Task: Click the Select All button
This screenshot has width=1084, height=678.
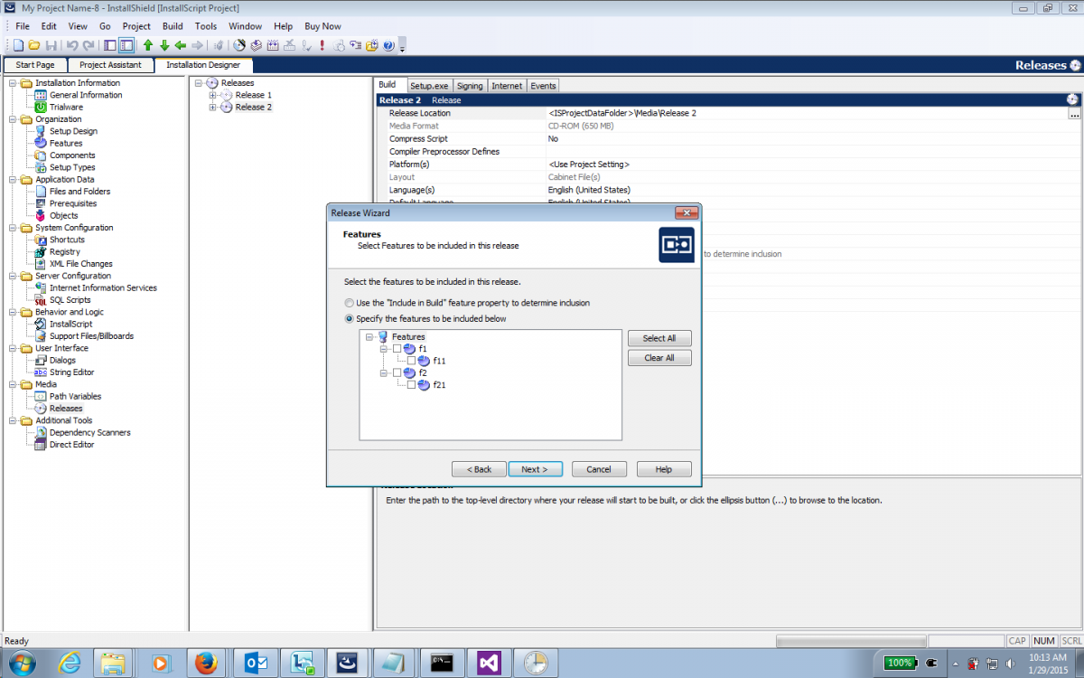Action: tap(659, 338)
